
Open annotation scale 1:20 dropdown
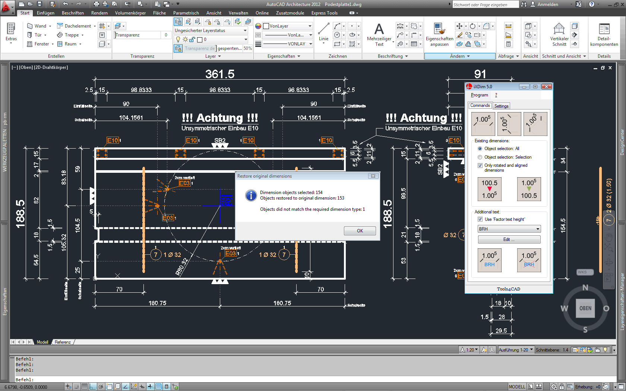[x=469, y=350]
